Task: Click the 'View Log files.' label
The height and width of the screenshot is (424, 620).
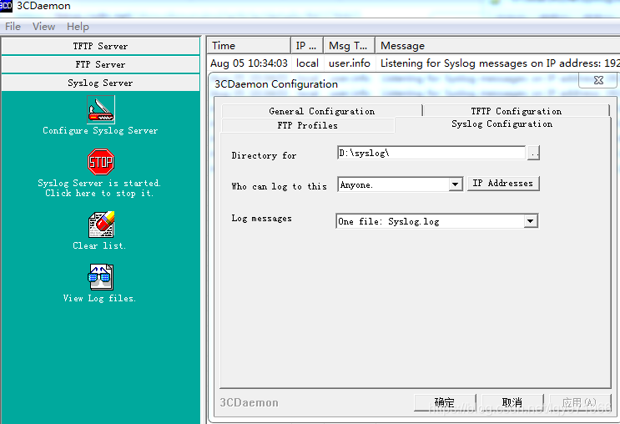Action: [99, 298]
